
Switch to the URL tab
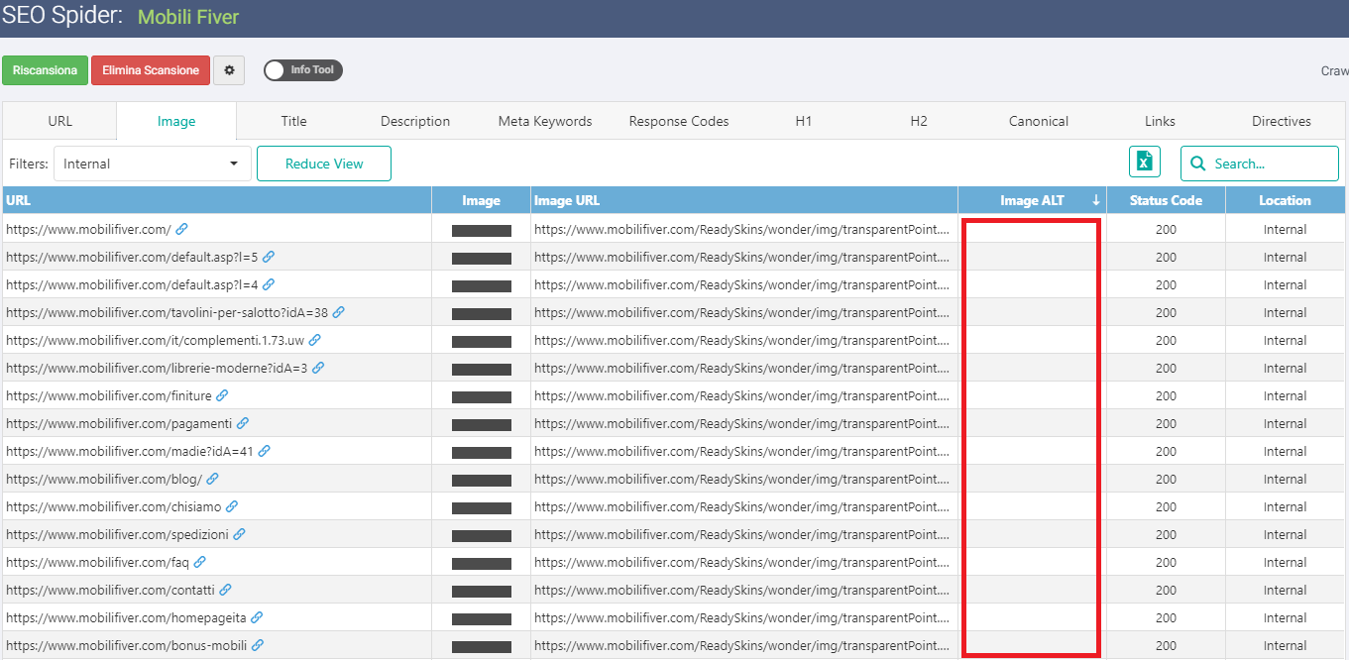coord(60,121)
